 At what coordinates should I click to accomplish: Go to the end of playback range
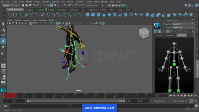[x=196, y=96]
